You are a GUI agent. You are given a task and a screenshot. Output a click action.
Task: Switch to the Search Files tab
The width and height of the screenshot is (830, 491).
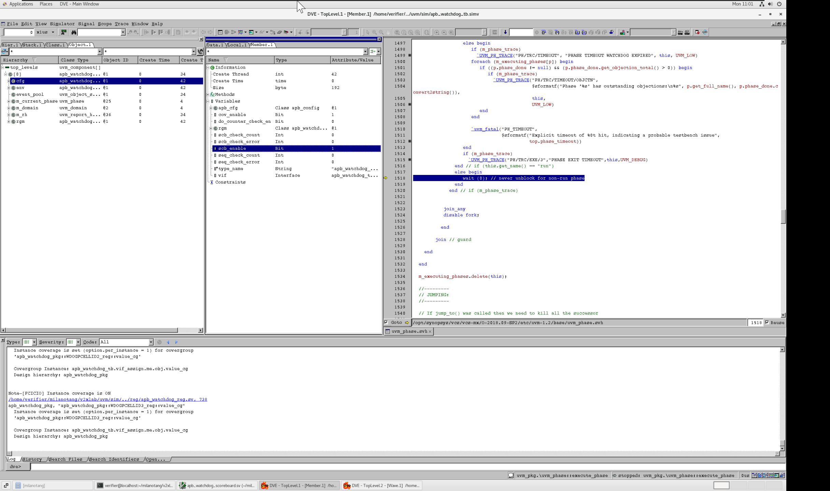(66, 459)
